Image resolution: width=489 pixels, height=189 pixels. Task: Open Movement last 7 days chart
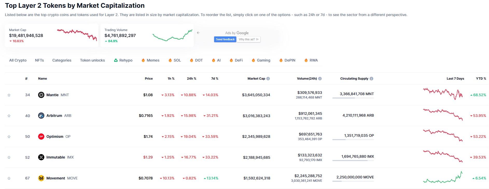[443, 177]
